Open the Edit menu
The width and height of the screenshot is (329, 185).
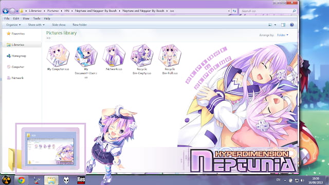16,18
